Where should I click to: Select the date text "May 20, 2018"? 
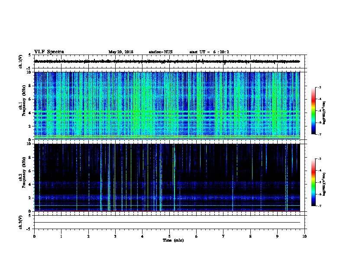pos(121,52)
